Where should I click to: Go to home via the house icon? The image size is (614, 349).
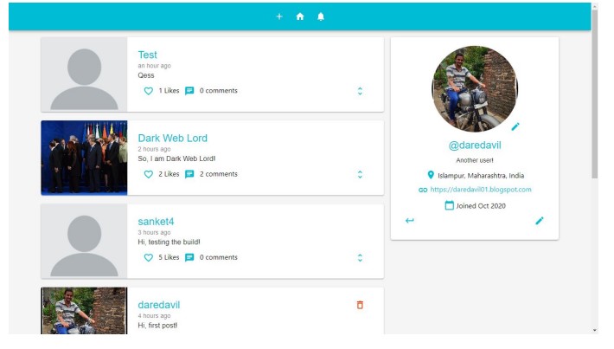[300, 16]
